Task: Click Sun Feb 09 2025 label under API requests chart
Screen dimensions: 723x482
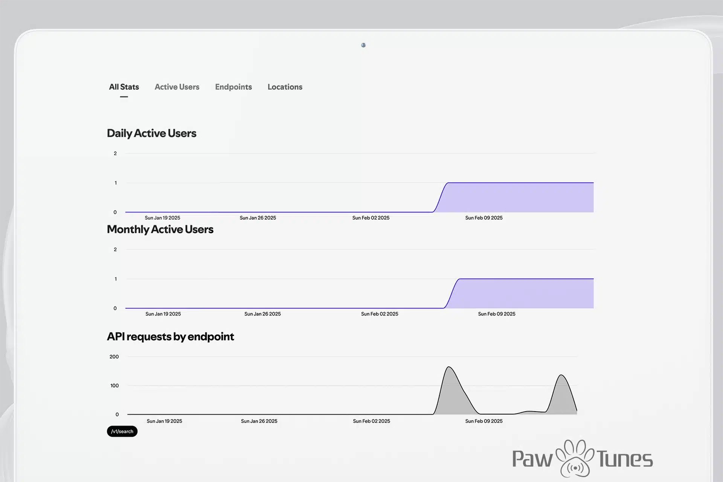Action: (484, 421)
